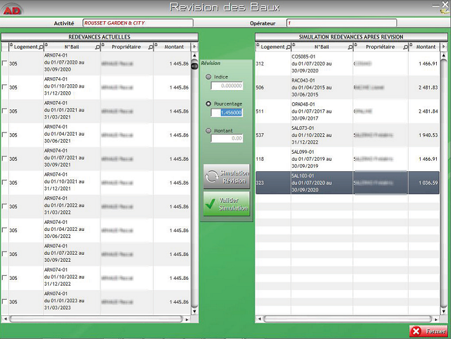Click the Pourcentage value input field
Viewport: 451px width, 339px height.
(227, 113)
